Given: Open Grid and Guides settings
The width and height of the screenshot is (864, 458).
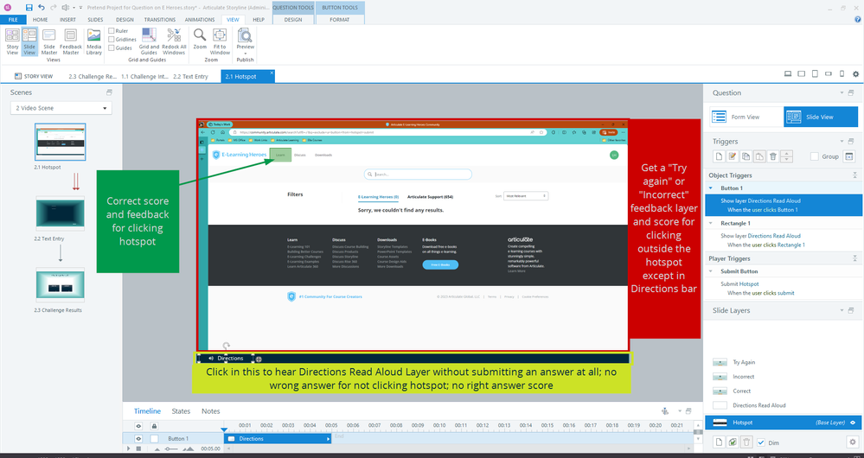Looking at the screenshot, I should coord(149,41).
